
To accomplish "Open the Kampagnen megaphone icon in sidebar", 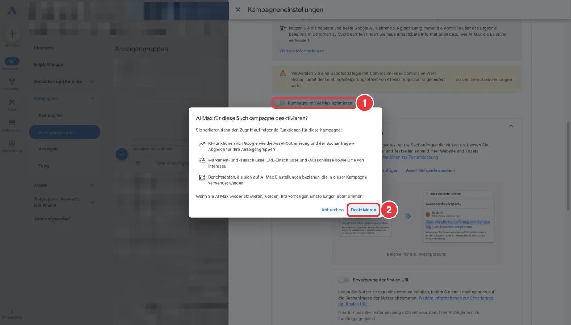I will 12,61.
